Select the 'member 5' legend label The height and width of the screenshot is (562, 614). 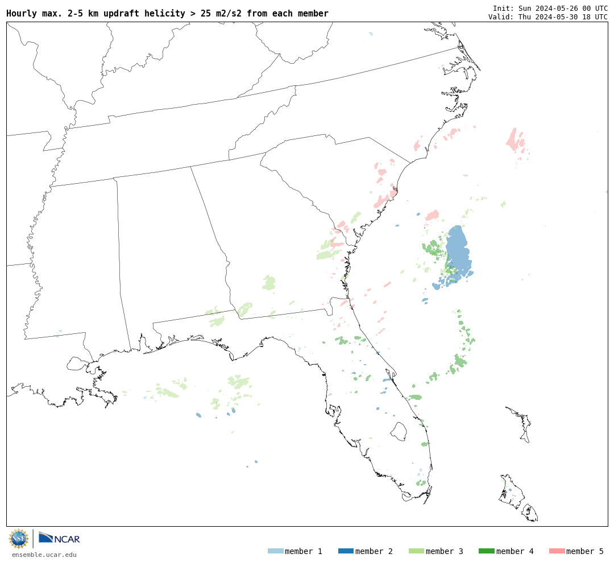(x=585, y=551)
